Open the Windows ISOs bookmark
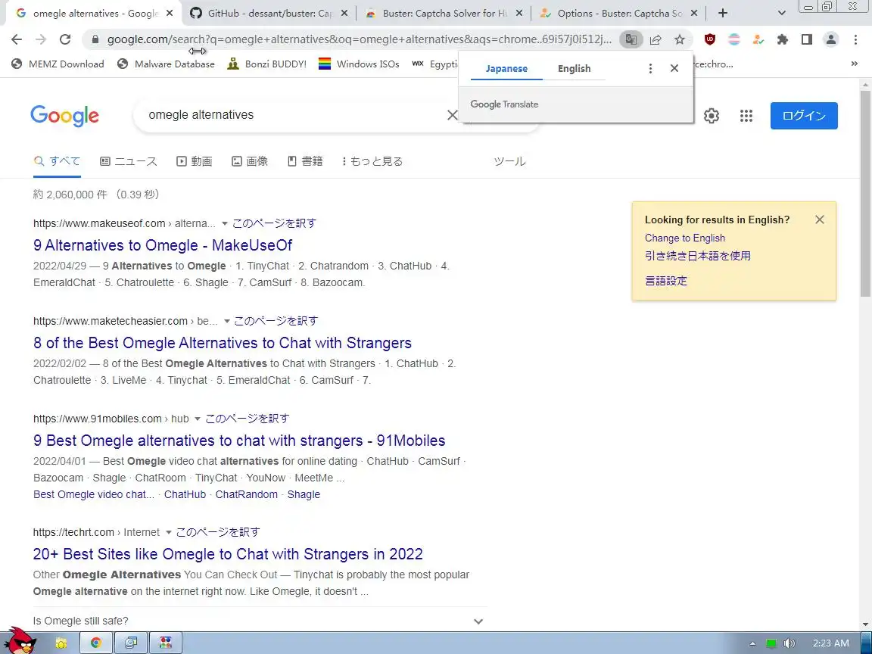The image size is (872, 654). pyautogui.click(x=359, y=64)
